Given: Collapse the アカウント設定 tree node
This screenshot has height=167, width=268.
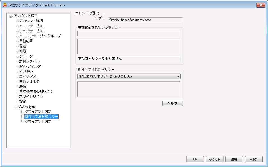Looking at the screenshot, I should point(11,16).
